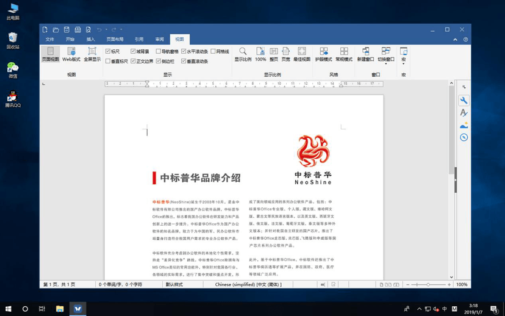The image size is (505, 316).
Task: Click the page count 第1页 status field
Action: (59, 285)
